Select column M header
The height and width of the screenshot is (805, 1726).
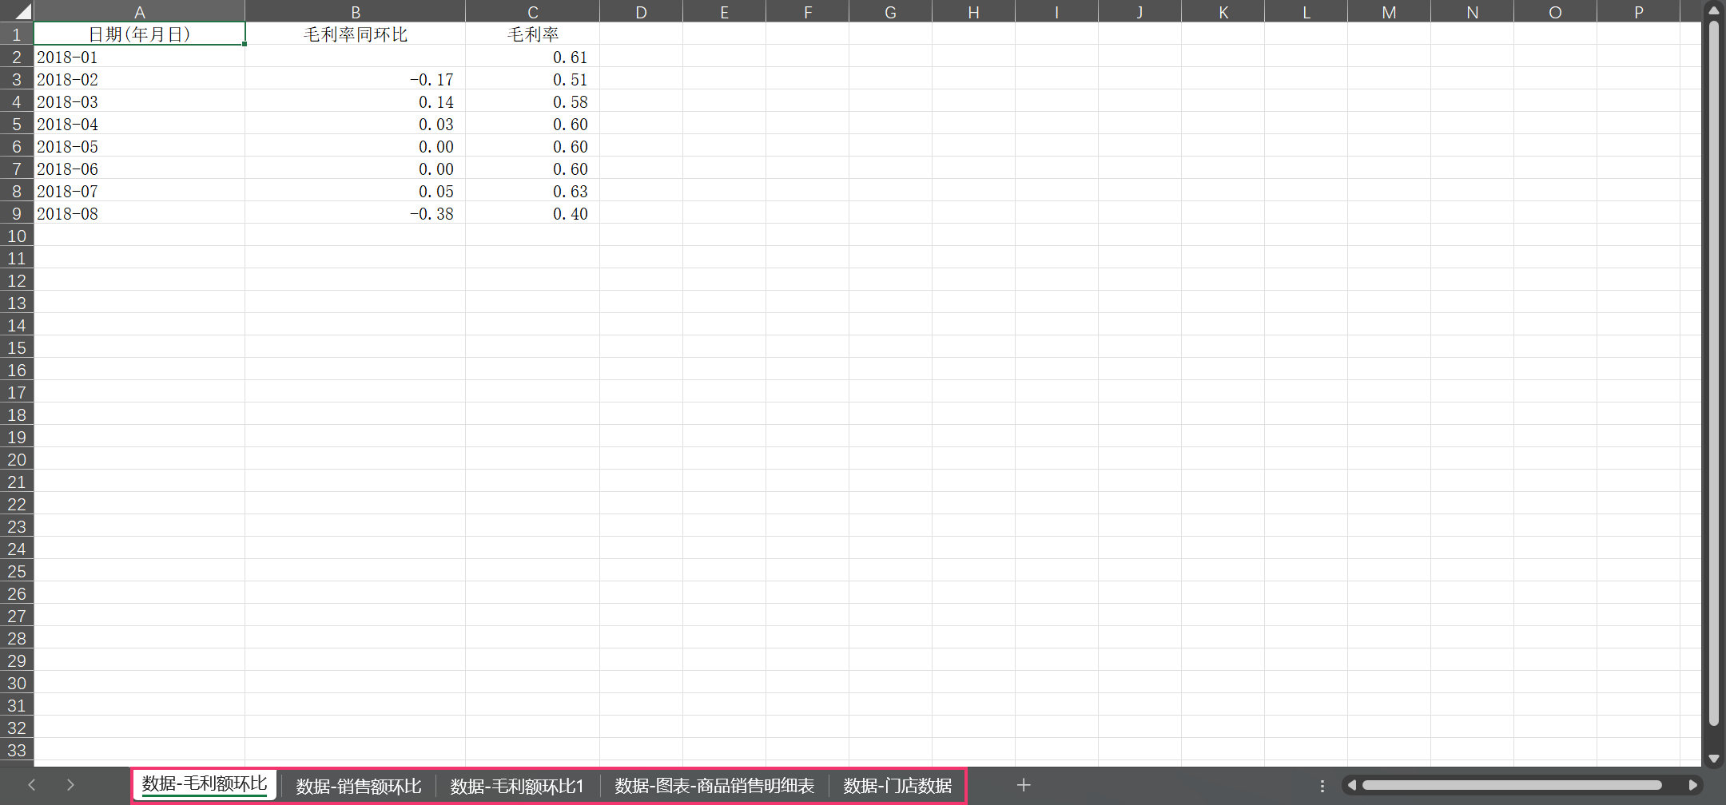pyautogui.click(x=1390, y=11)
